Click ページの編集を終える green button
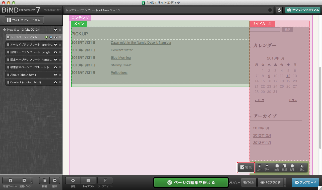 [x=191, y=182]
